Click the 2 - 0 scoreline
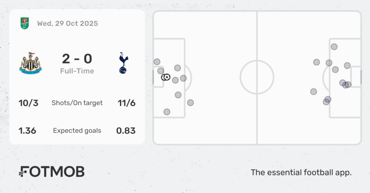Image resolution: width=370 pixels, height=193 pixels. [77, 59]
